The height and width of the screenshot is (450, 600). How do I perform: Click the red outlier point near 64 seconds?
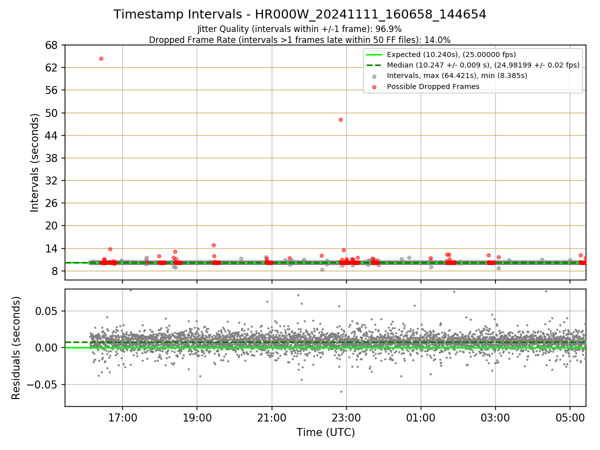(x=101, y=58)
